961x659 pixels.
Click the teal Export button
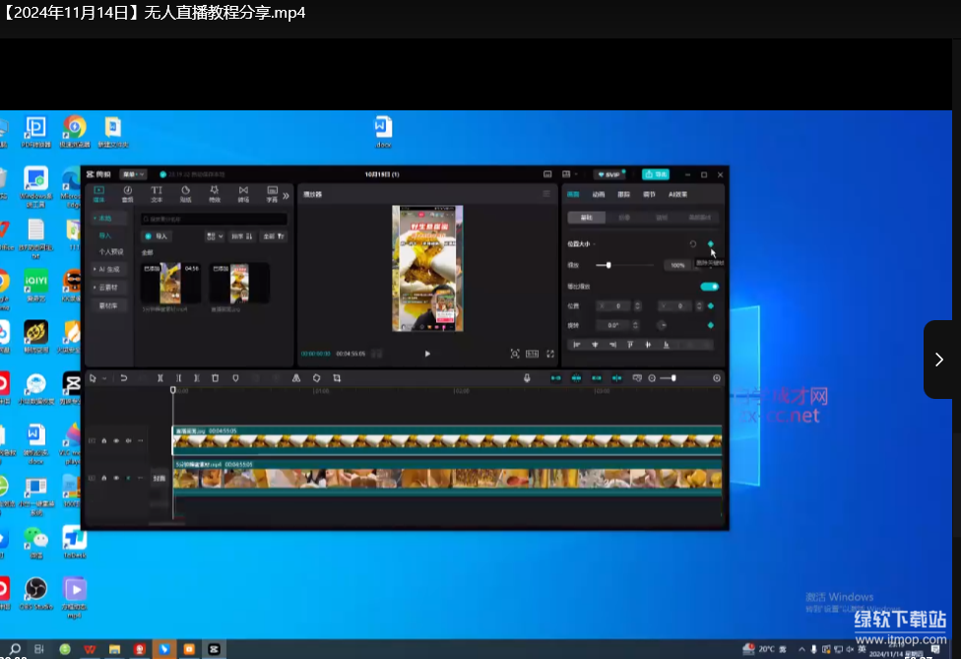point(655,174)
